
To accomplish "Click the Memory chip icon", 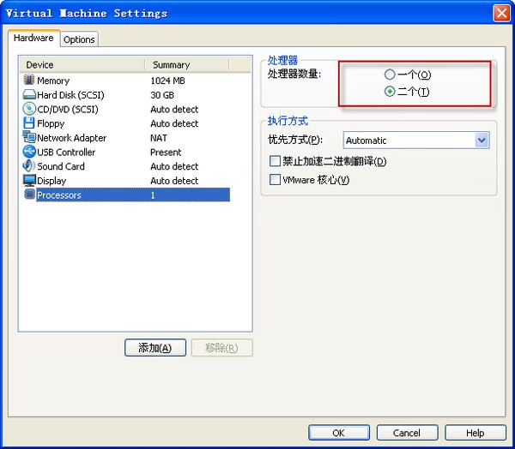I will tap(29, 80).
